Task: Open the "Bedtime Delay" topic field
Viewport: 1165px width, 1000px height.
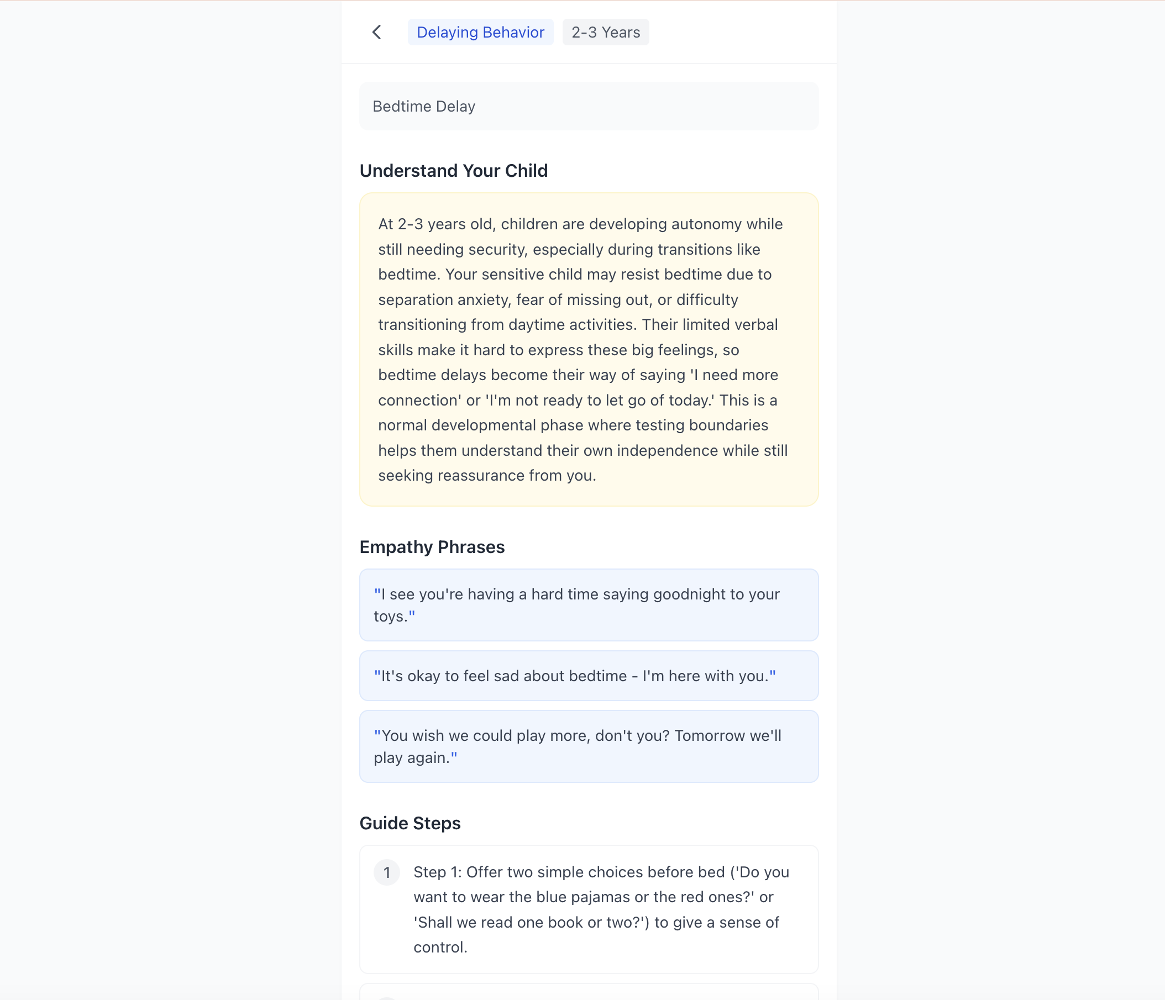Action: (x=588, y=106)
